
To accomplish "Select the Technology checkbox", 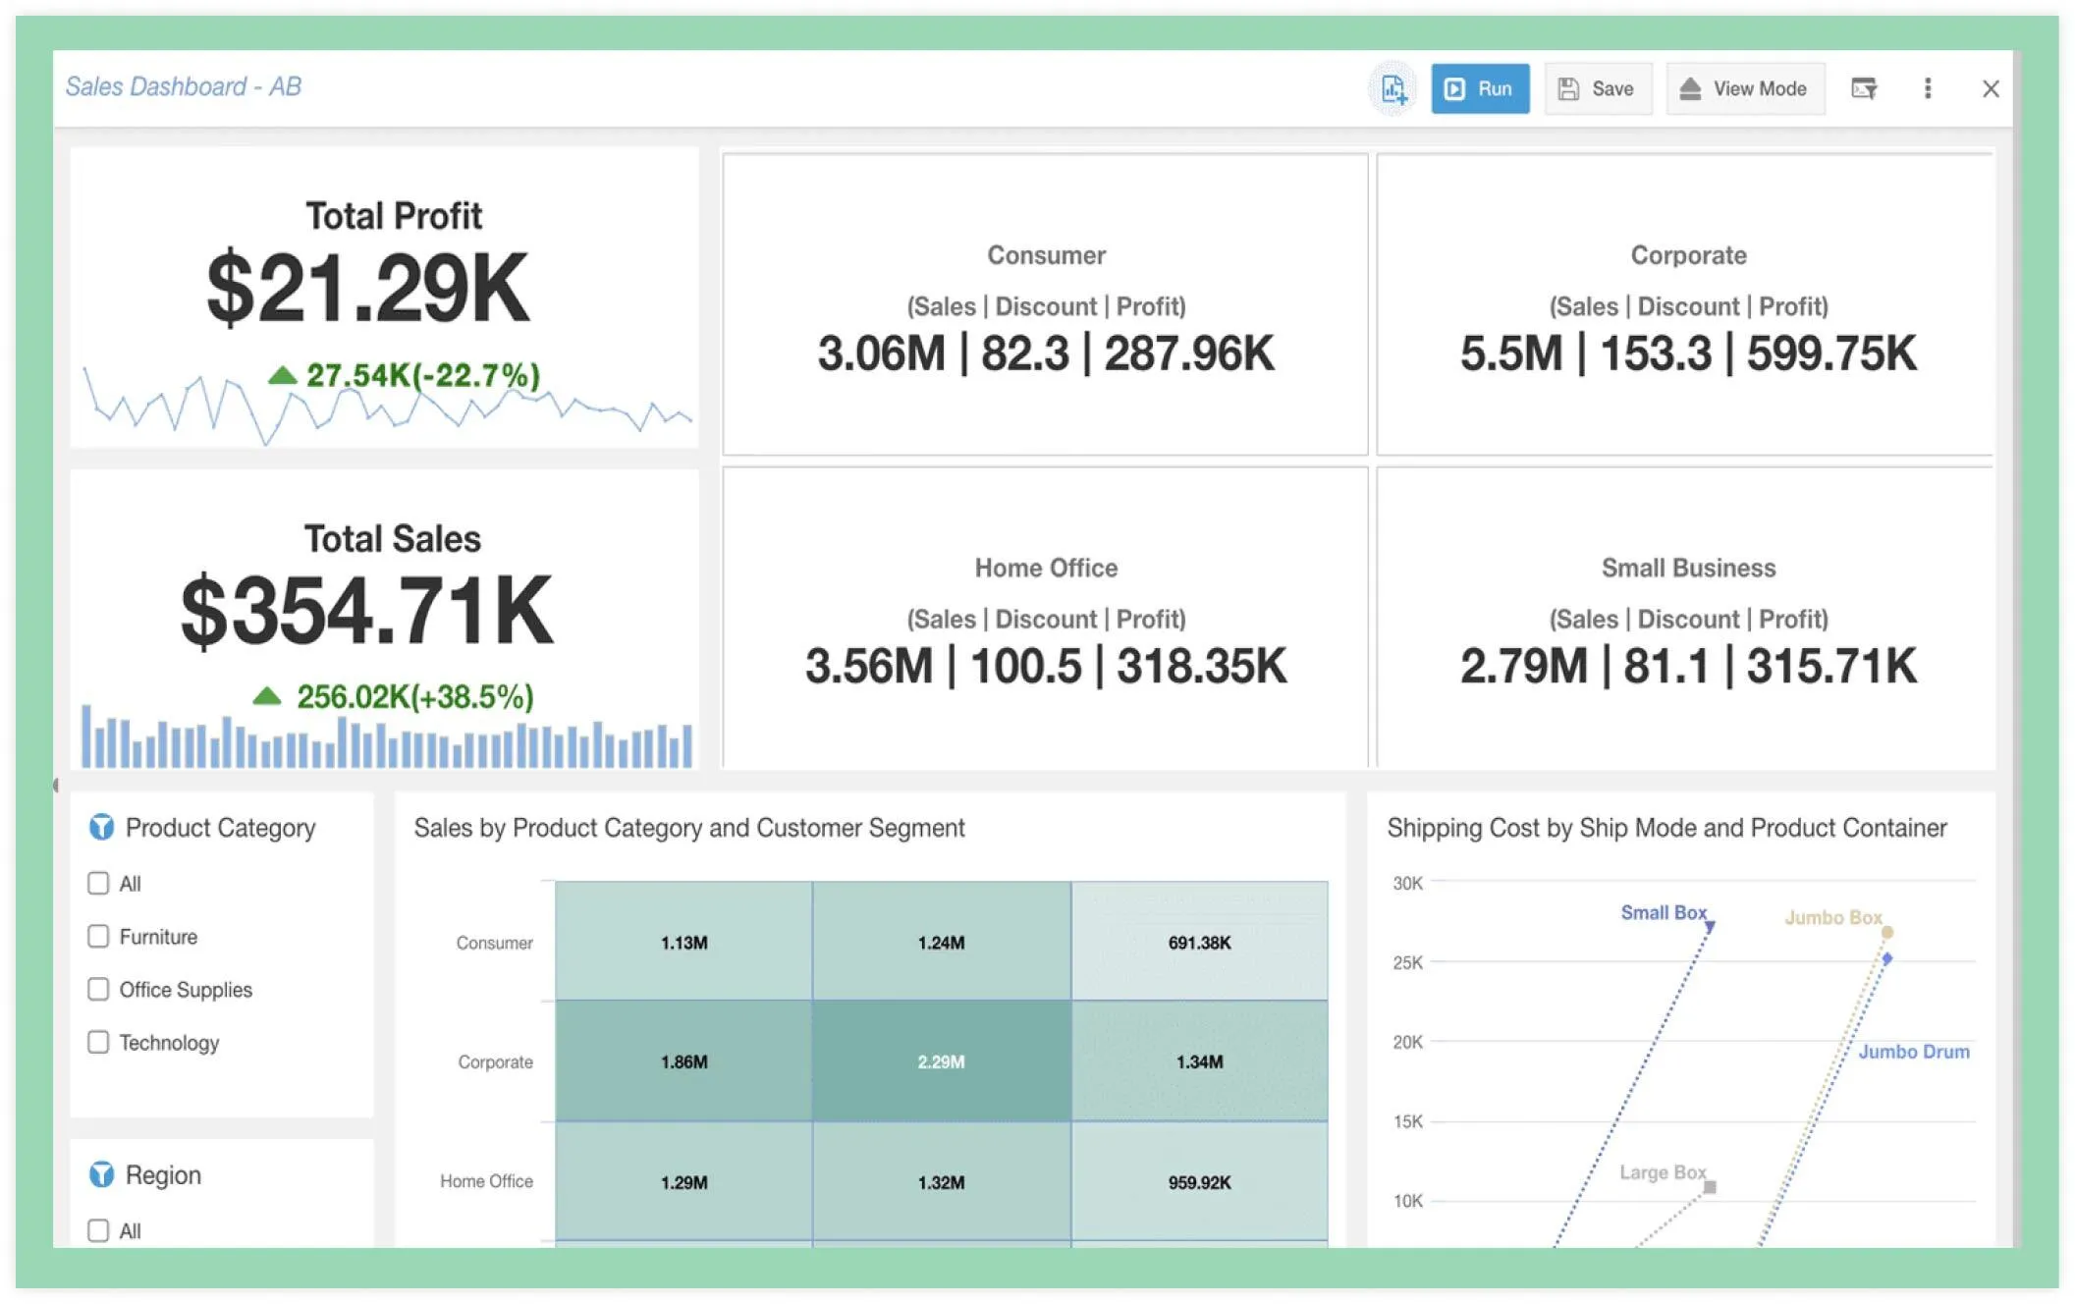I will pyautogui.click(x=98, y=1042).
